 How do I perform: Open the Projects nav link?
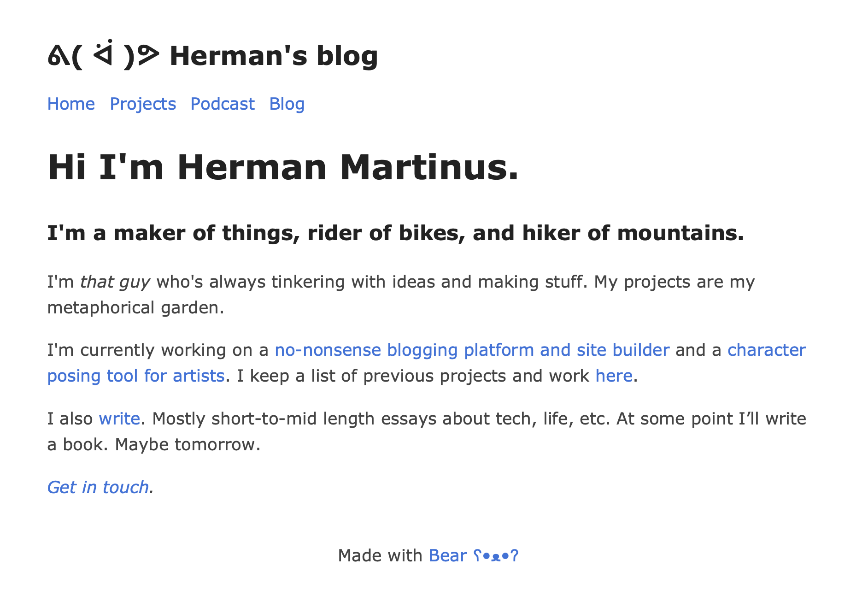click(x=143, y=104)
